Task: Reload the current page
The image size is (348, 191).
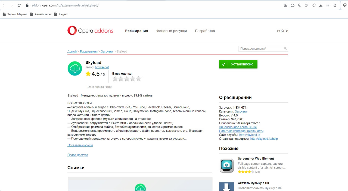Action: click(19, 5)
